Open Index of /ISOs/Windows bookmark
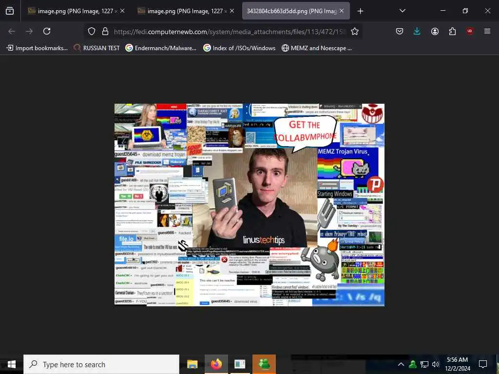The width and height of the screenshot is (499, 374). pos(239,48)
